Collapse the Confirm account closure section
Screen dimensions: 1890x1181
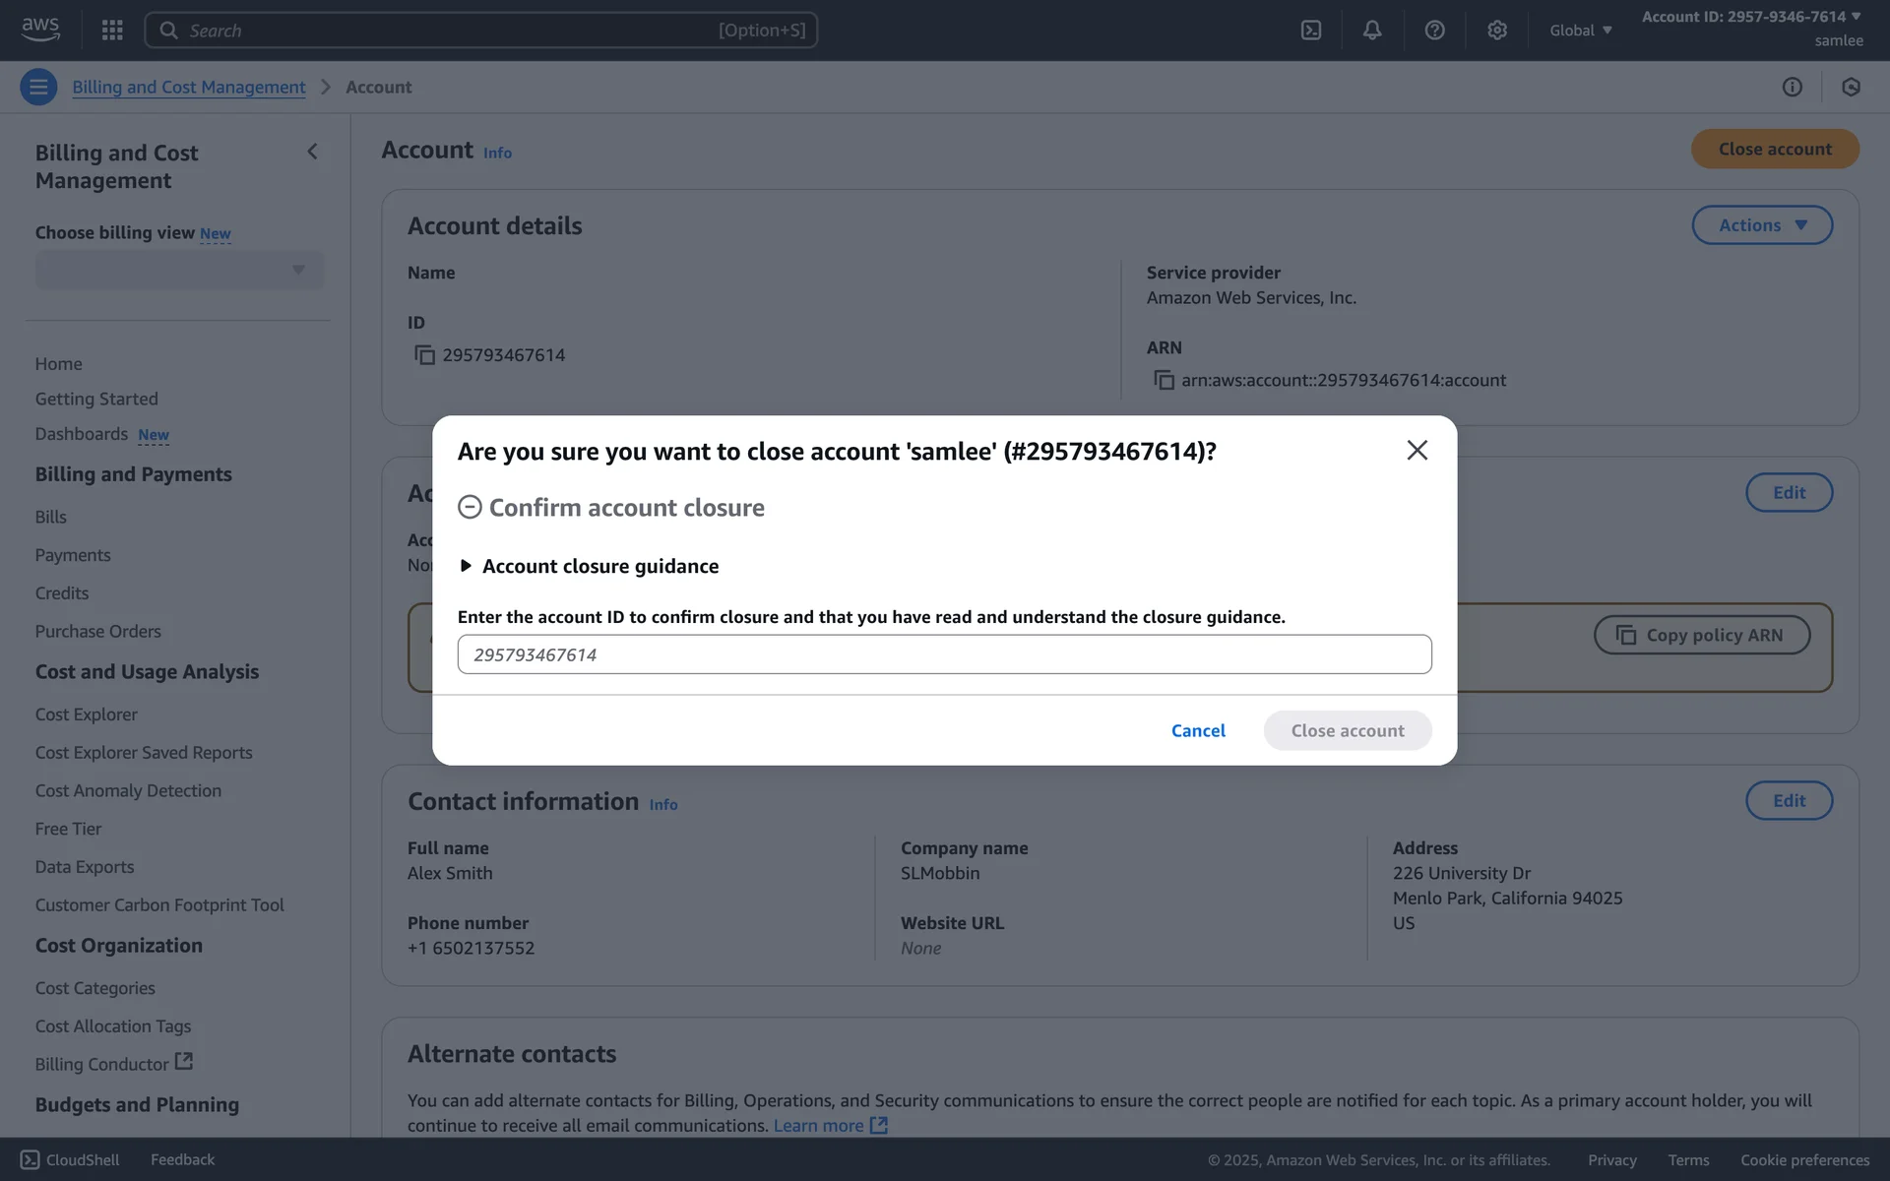tap(470, 507)
